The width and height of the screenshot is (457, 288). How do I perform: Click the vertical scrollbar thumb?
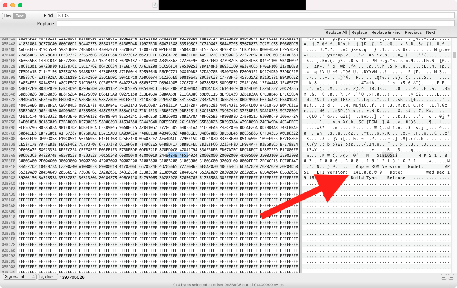[454, 55]
